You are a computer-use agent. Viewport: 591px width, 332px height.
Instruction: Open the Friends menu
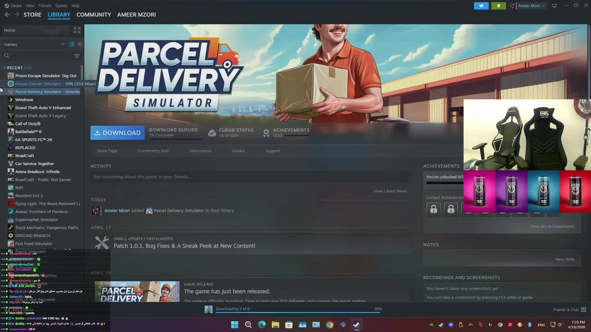coord(45,6)
